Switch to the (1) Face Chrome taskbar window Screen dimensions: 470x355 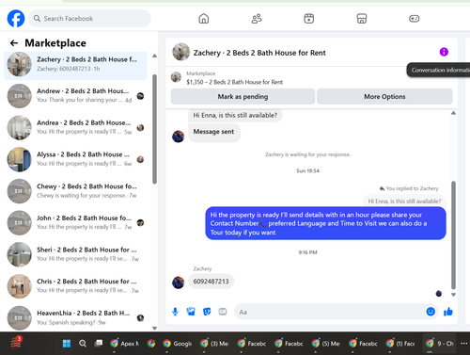pos(400,344)
